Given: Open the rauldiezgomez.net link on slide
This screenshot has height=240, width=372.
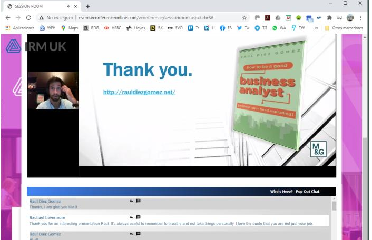Looking at the screenshot, I should [x=139, y=92].
